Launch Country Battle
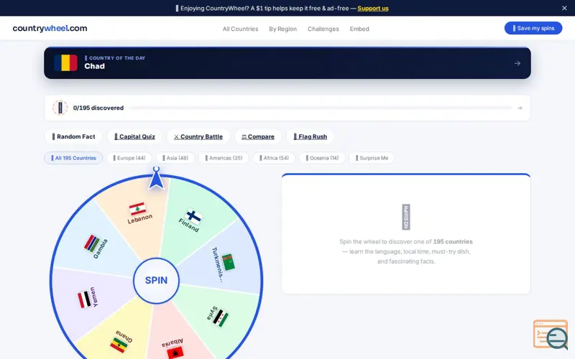Image resolution: width=575 pixels, height=359 pixels. (198, 136)
